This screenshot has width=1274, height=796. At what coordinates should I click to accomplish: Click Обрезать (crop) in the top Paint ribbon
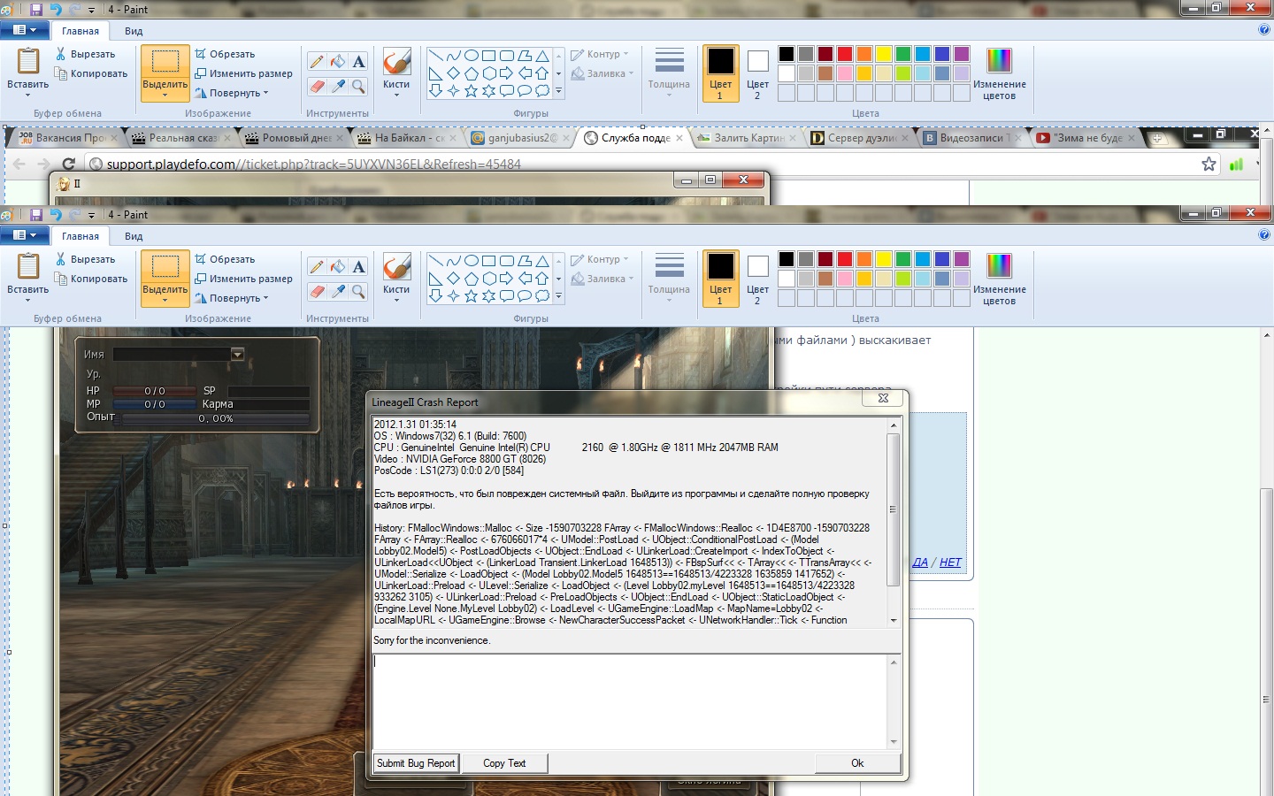[225, 54]
